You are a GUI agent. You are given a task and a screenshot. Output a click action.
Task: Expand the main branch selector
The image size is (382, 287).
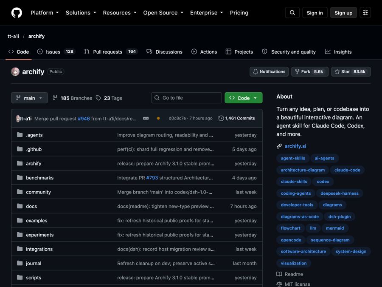(29, 98)
